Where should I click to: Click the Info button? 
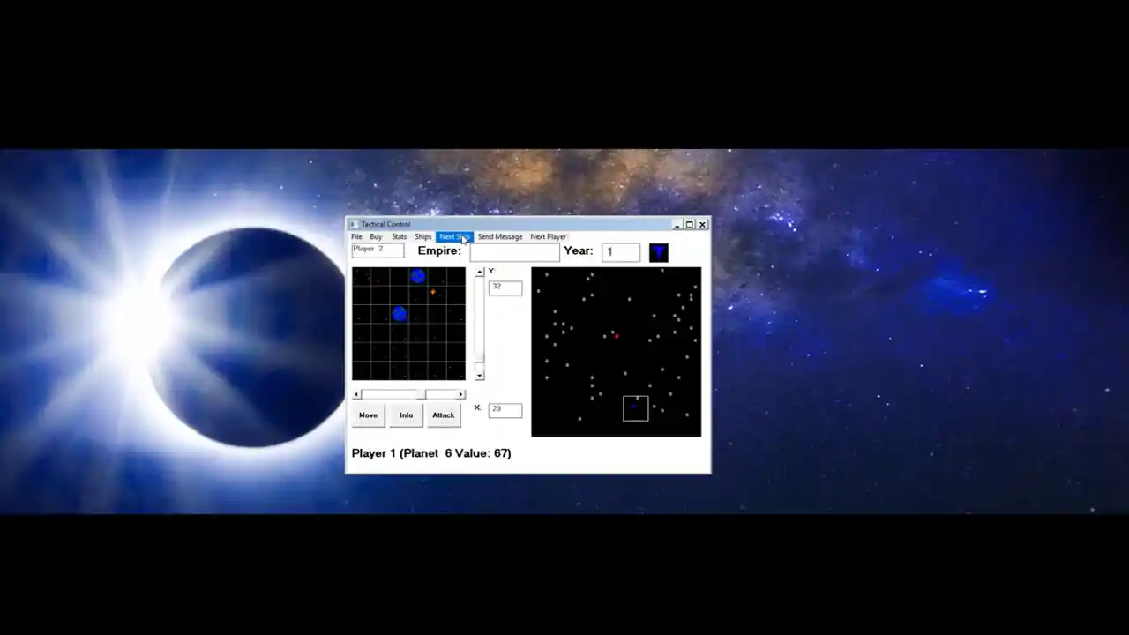pyautogui.click(x=406, y=415)
